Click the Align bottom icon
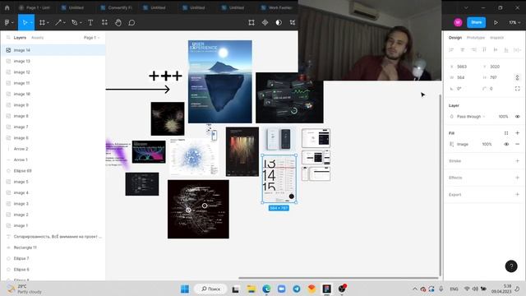The image size is (526, 296). coord(506,49)
